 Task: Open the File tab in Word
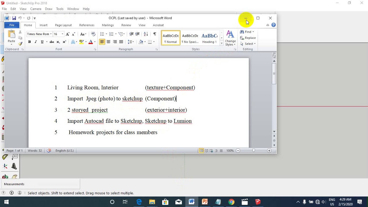coord(12,25)
